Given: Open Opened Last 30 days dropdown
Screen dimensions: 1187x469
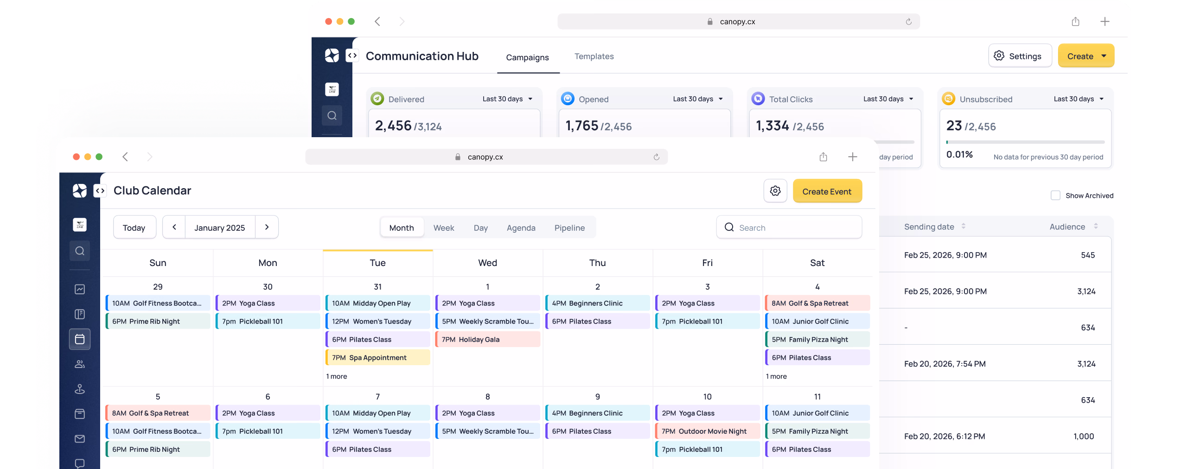Looking at the screenshot, I should pos(698,99).
